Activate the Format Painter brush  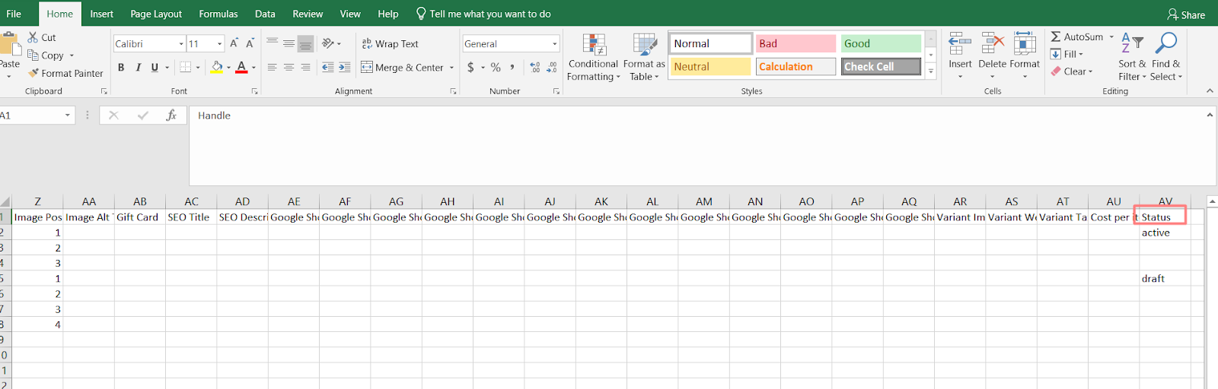click(x=33, y=73)
